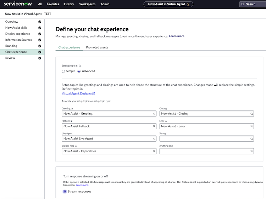The image size is (266, 199).
Task: Open the Admin menu
Action: tap(105, 4)
